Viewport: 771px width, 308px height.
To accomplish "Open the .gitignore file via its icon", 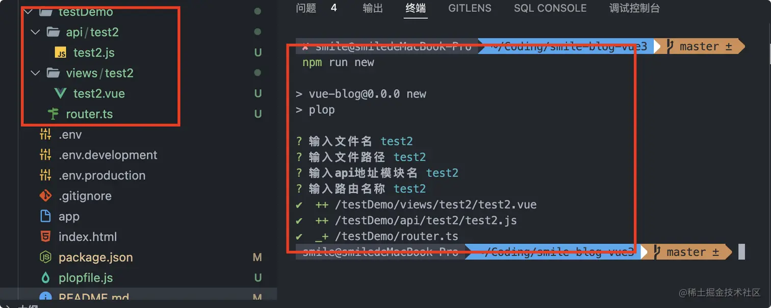I will click(x=46, y=195).
